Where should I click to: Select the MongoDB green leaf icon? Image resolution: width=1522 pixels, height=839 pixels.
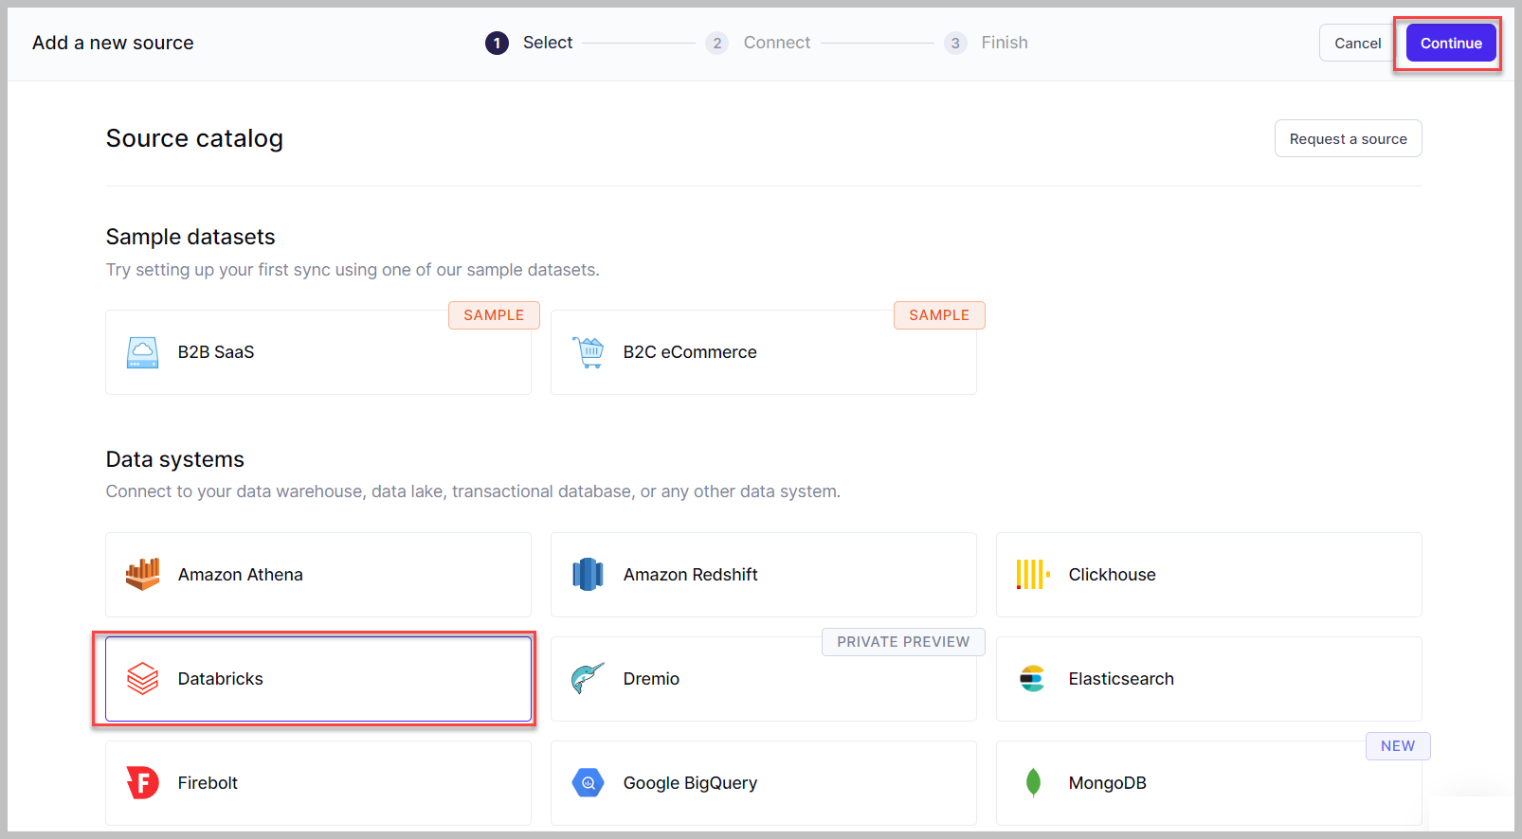pyautogui.click(x=1033, y=783)
